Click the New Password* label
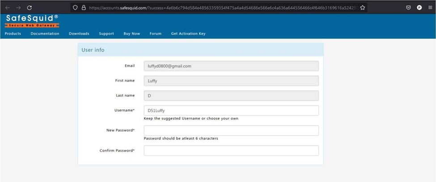436x182 pixels. pos(120,130)
